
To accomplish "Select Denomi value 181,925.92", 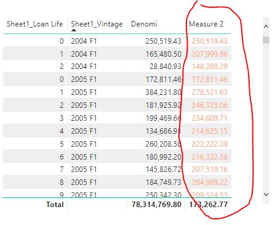I will point(163,105).
